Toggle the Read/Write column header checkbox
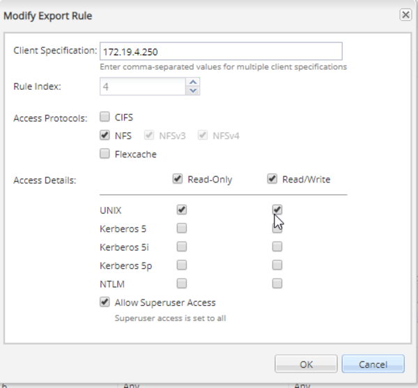The height and width of the screenshot is (388, 418). 272,180
